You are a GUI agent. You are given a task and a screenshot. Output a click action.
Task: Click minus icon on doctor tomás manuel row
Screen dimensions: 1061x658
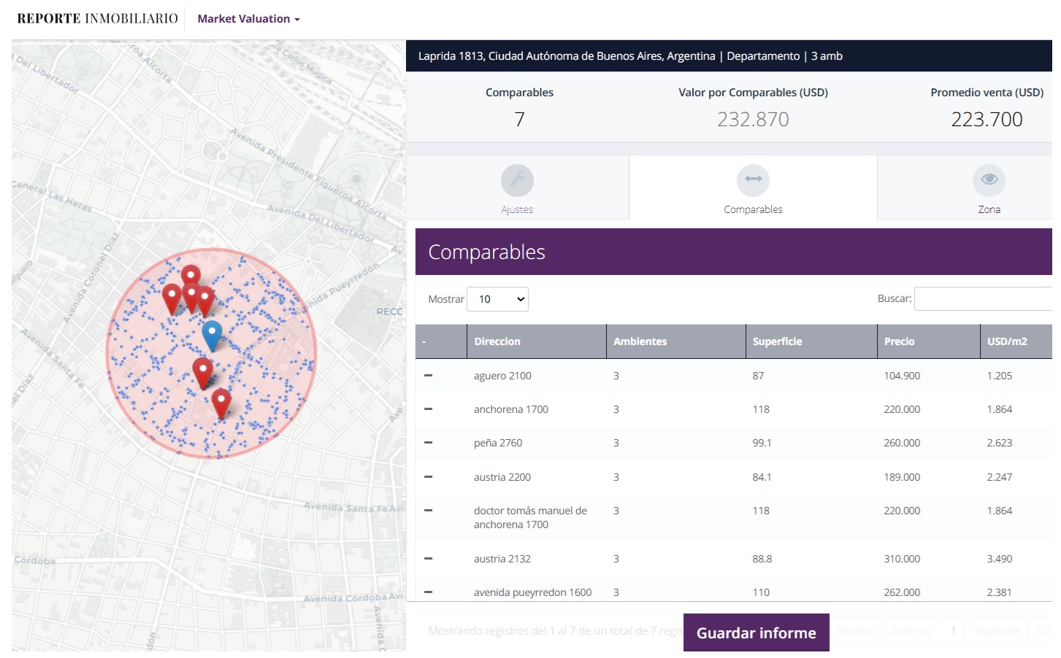click(429, 511)
